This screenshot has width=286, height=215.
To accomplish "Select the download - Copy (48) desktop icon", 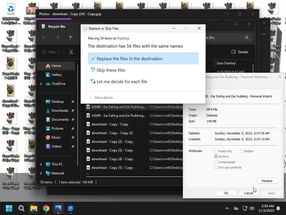I will click(11, 95).
